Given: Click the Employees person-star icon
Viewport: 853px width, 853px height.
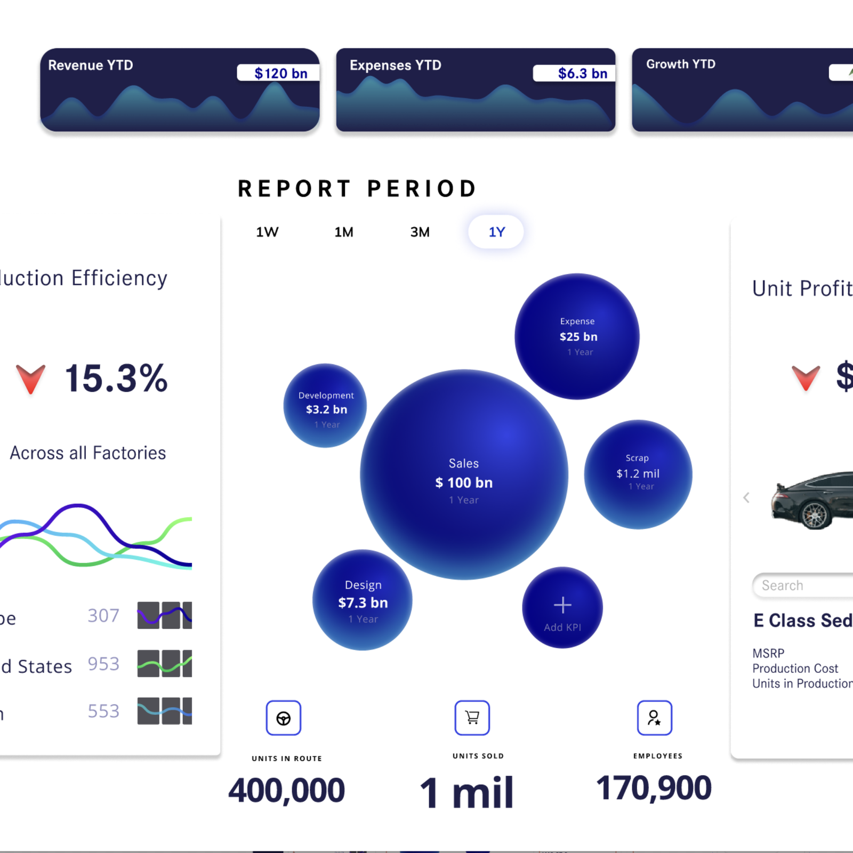Looking at the screenshot, I should (x=654, y=718).
